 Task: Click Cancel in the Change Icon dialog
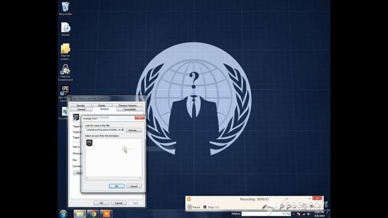coord(133,186)
